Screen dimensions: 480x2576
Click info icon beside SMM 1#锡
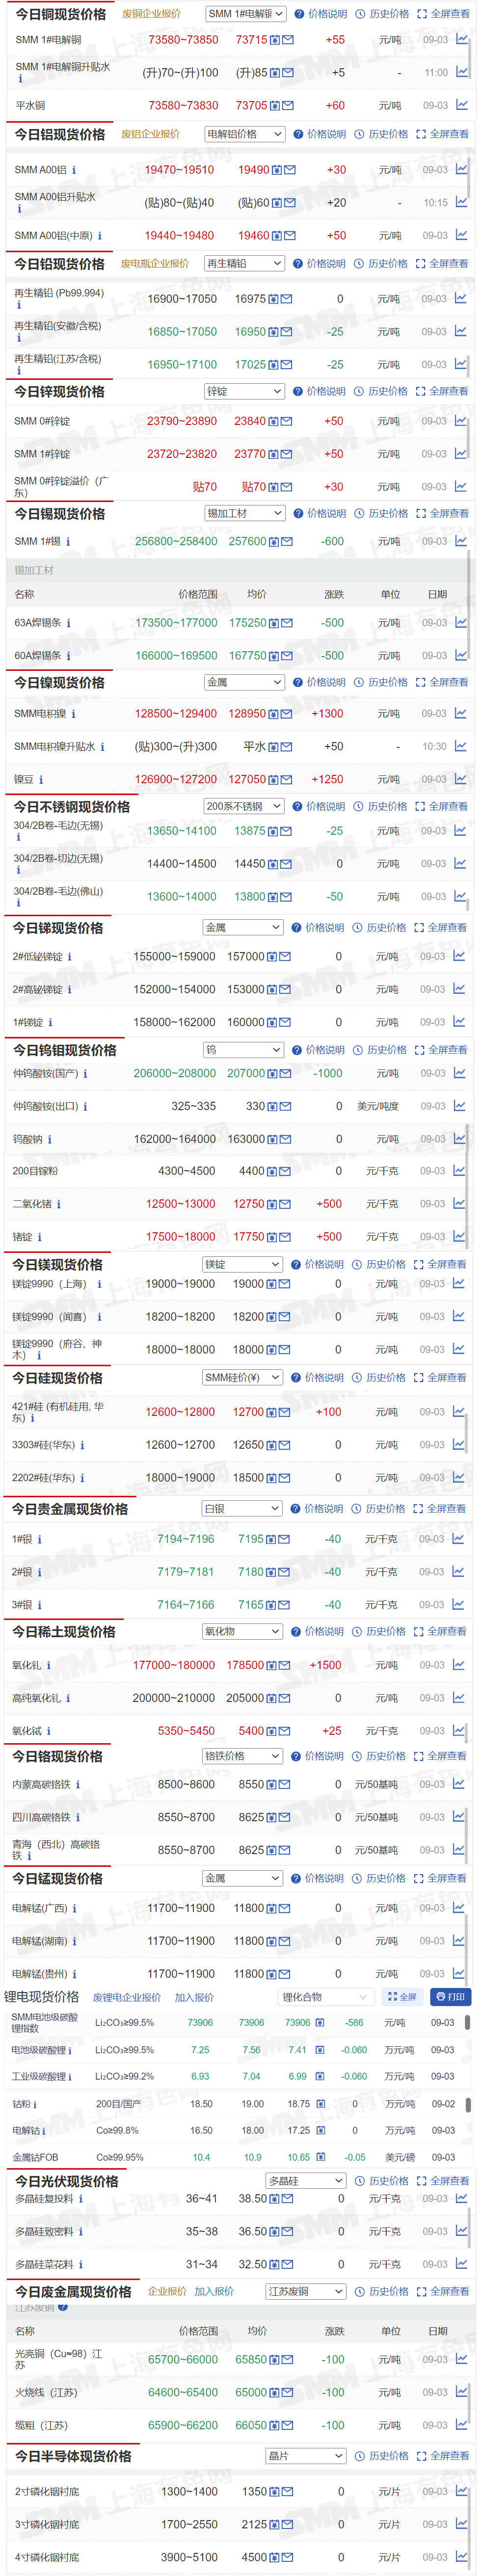click(x=68, y=542)
